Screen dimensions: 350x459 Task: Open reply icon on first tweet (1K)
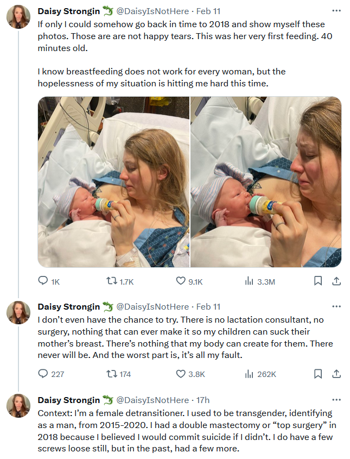coord(43,281)
